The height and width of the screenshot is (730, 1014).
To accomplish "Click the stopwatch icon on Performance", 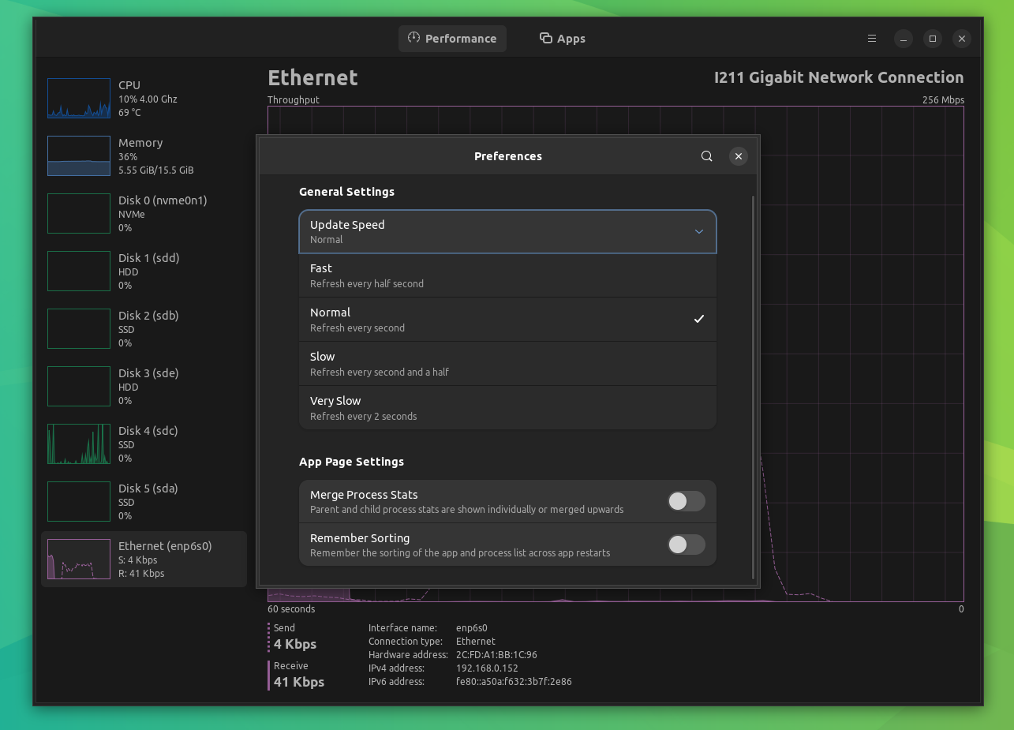I will [x=412, y=38].
